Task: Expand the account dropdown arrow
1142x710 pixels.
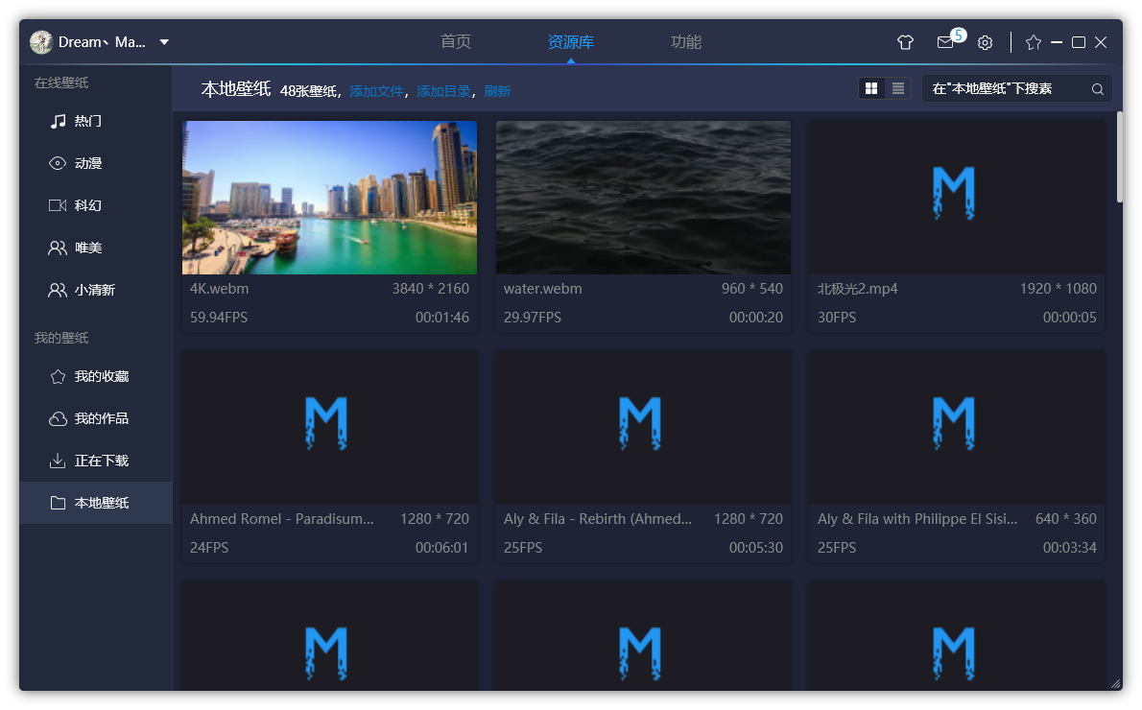Action: [165, 42]
